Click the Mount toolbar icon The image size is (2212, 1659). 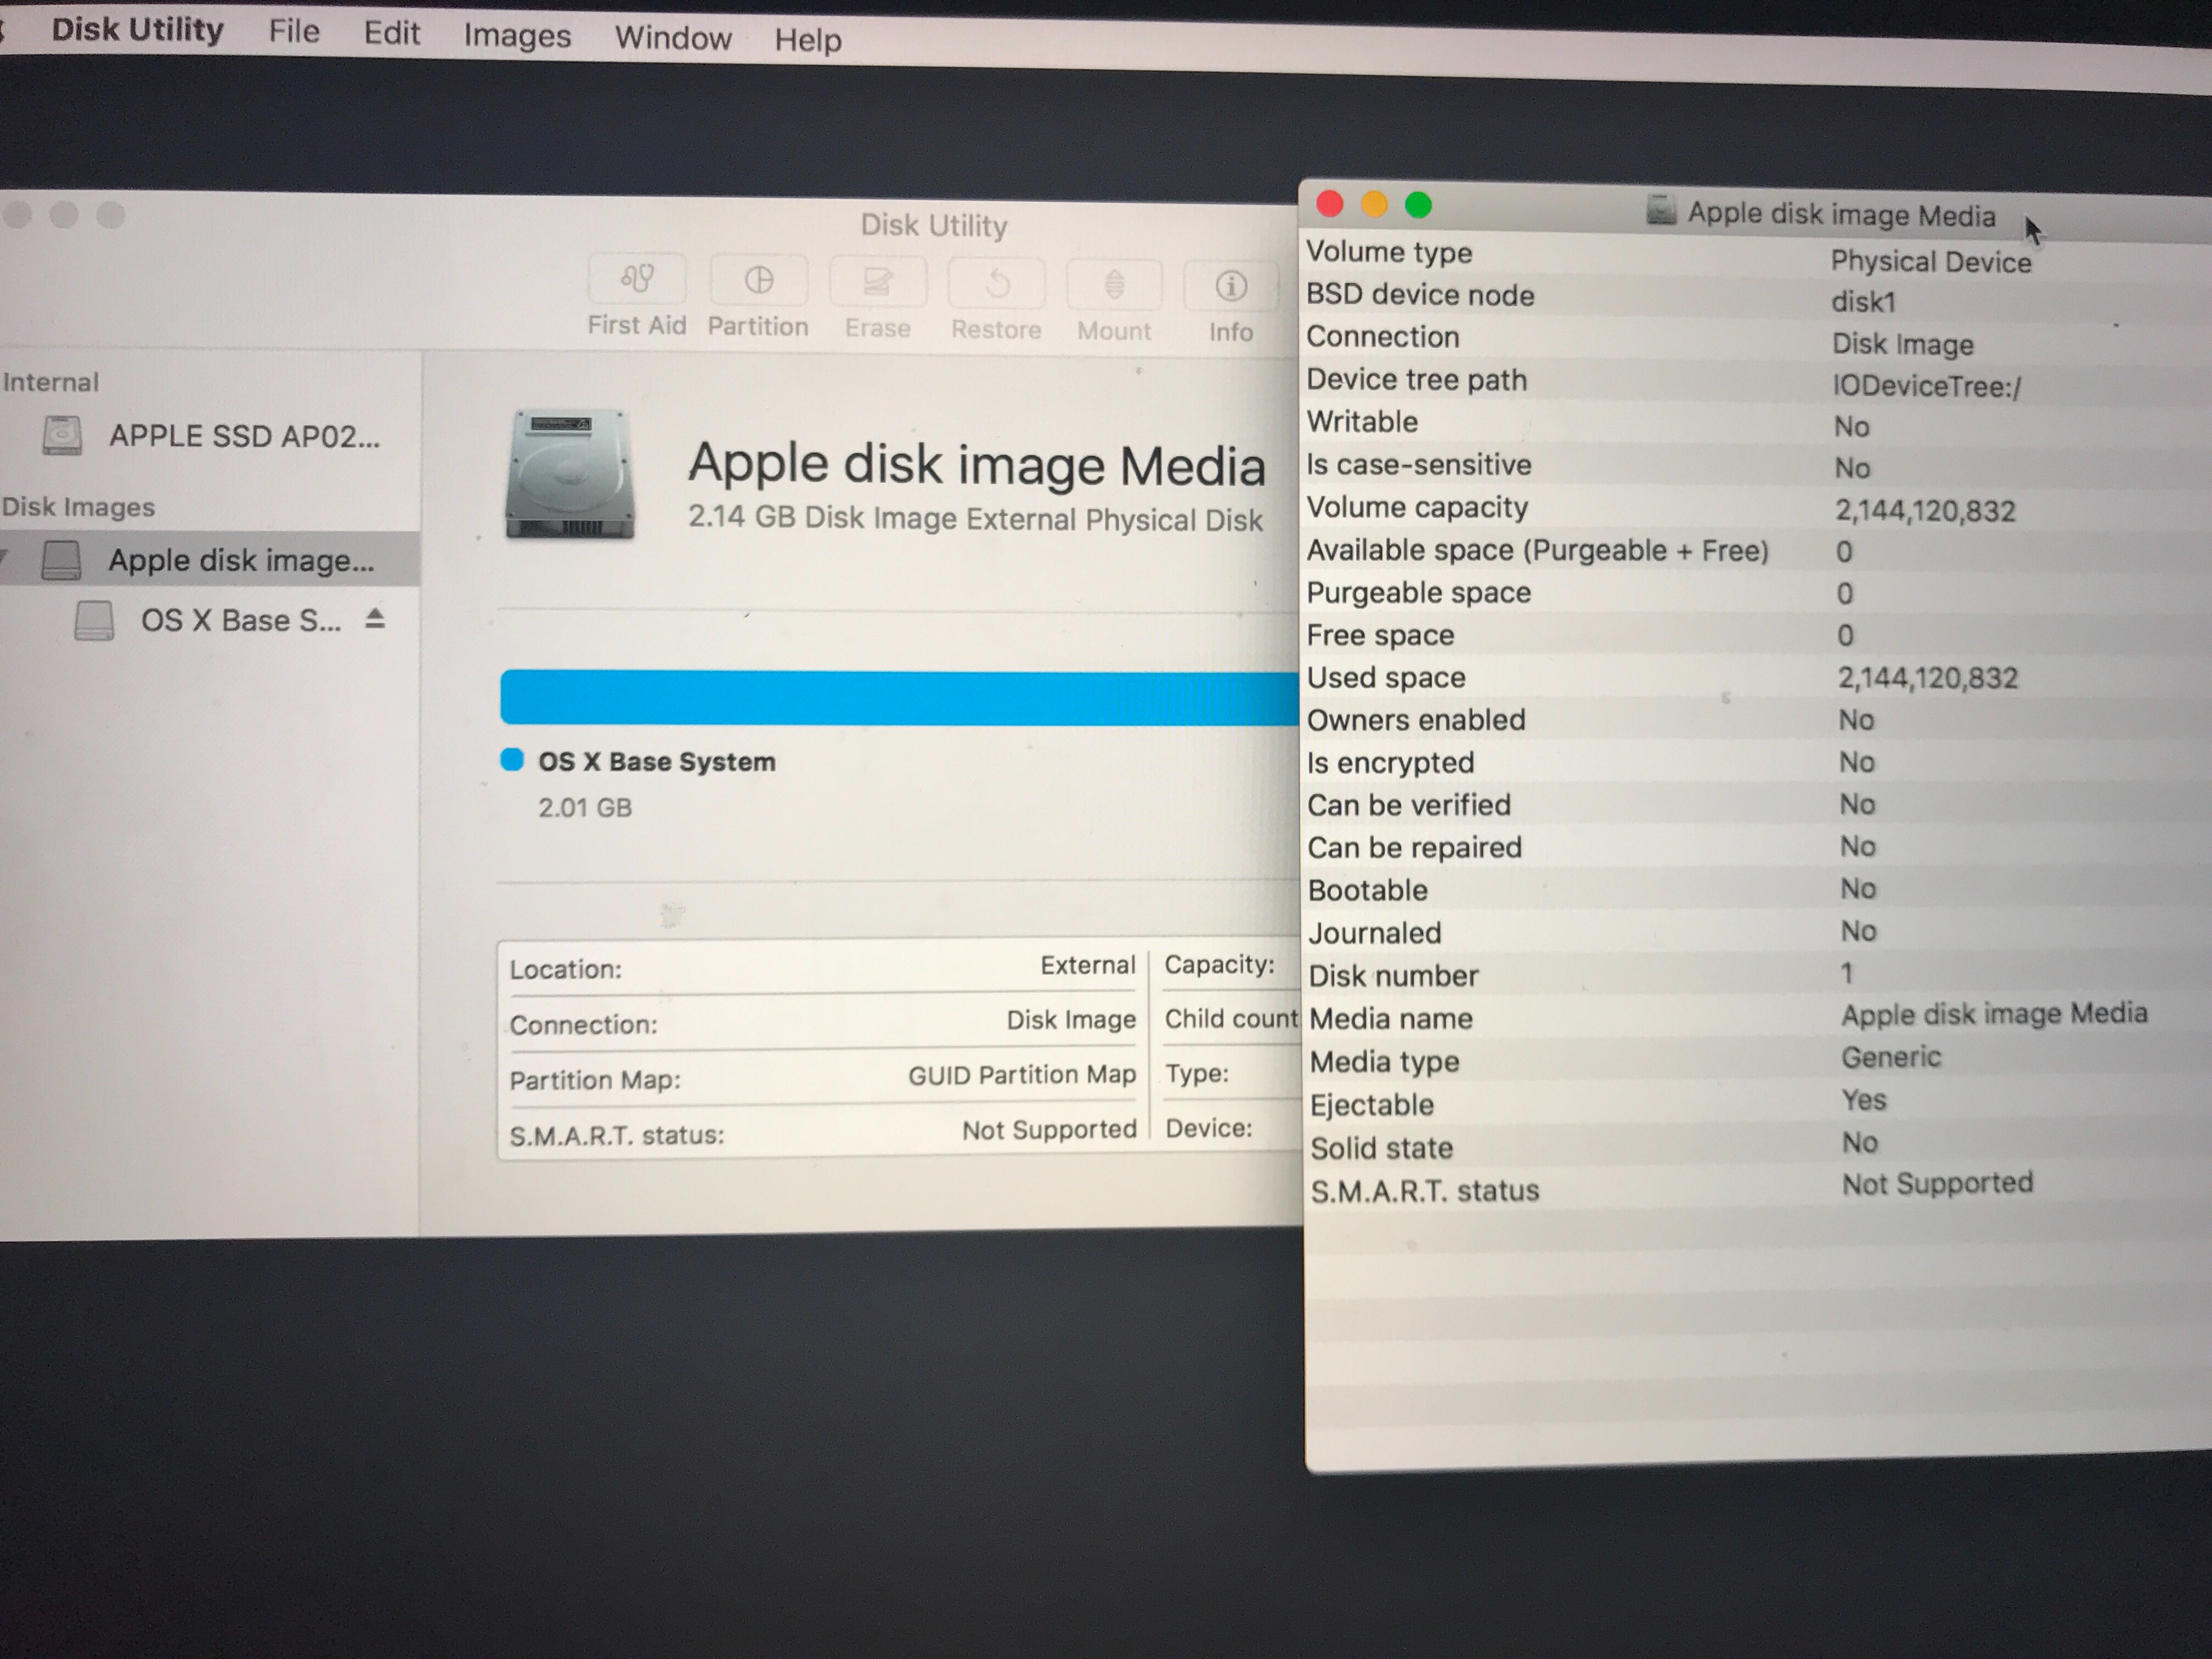1114,285
